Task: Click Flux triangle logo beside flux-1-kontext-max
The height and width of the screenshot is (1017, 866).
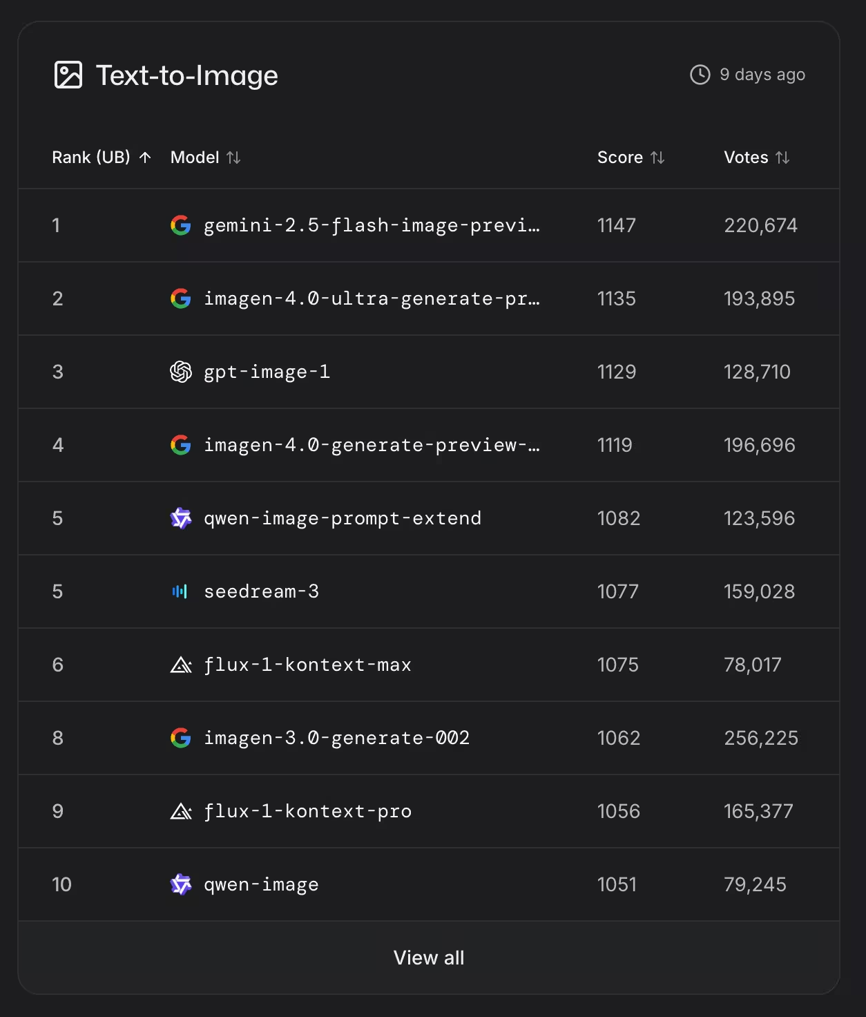Action: tap(181, 665)
